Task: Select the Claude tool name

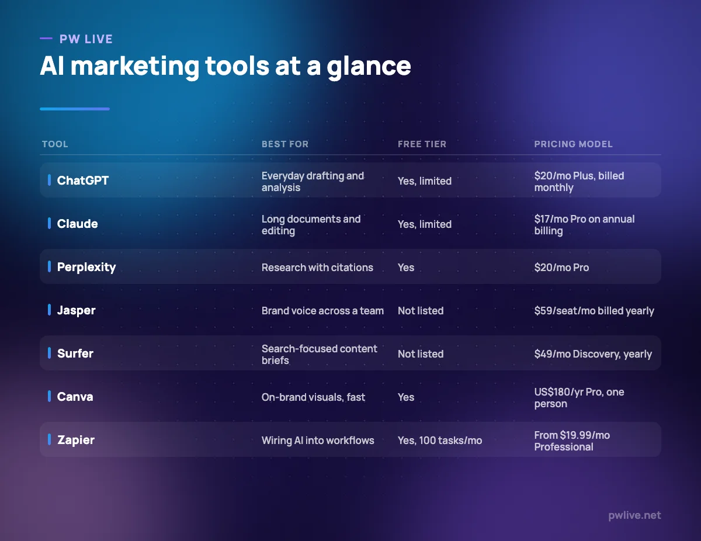Action: 78,224
